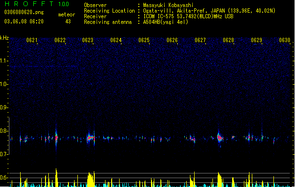The height and width of the screenshot is (187, 295).
Task: Click the 0630 time marker
Action: point(285,40)
